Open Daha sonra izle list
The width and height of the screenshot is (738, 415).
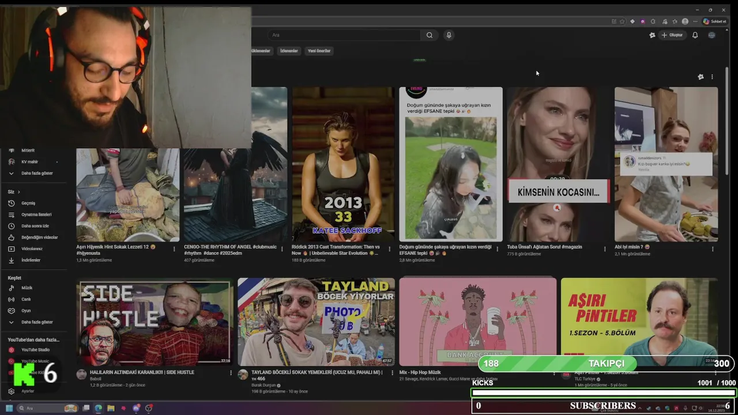(35, 226)
